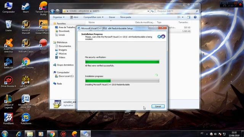This screenshot has height=137, width=244.
Task: Open Tencent Gaming Buddy shortcut
Action: [43, 8]
